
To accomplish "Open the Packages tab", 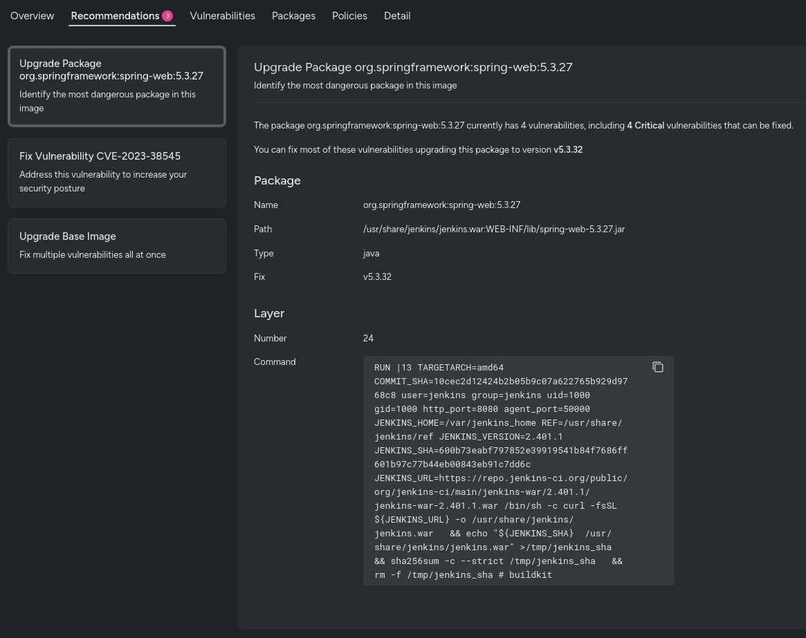I will [x=293, y=16].
